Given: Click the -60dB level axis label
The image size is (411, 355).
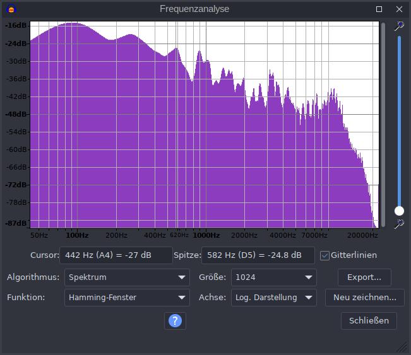Looking at the screenshot, I should (x=16, y=149).
